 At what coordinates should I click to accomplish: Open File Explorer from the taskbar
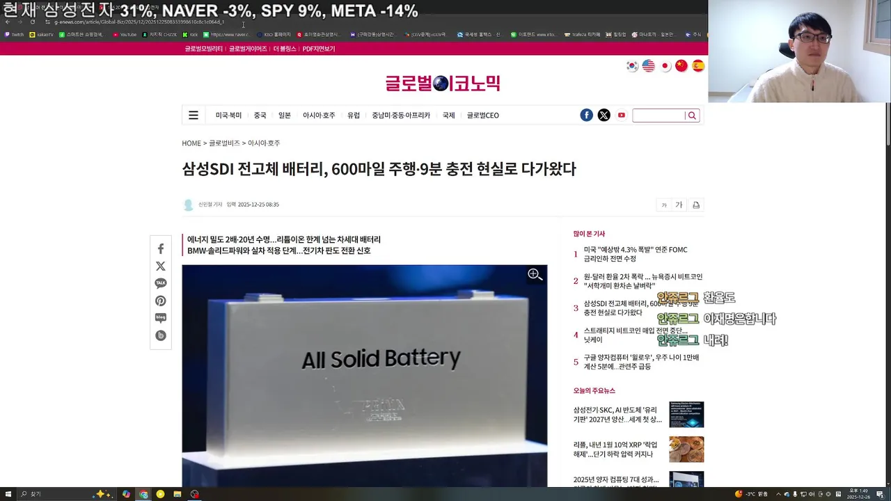(178, 494)
